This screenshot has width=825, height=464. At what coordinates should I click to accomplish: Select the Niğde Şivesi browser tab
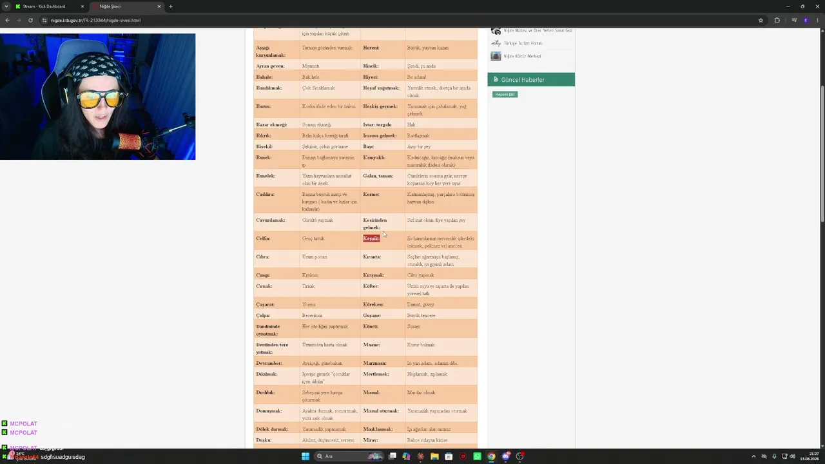pos(126,6)
